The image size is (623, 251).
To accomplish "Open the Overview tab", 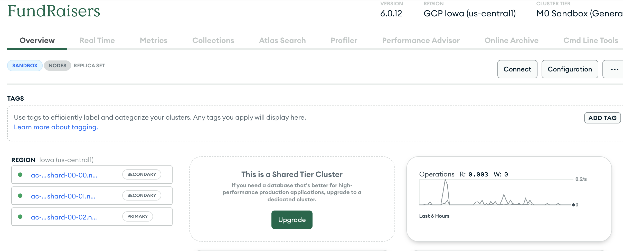I will tap(37, 40).
